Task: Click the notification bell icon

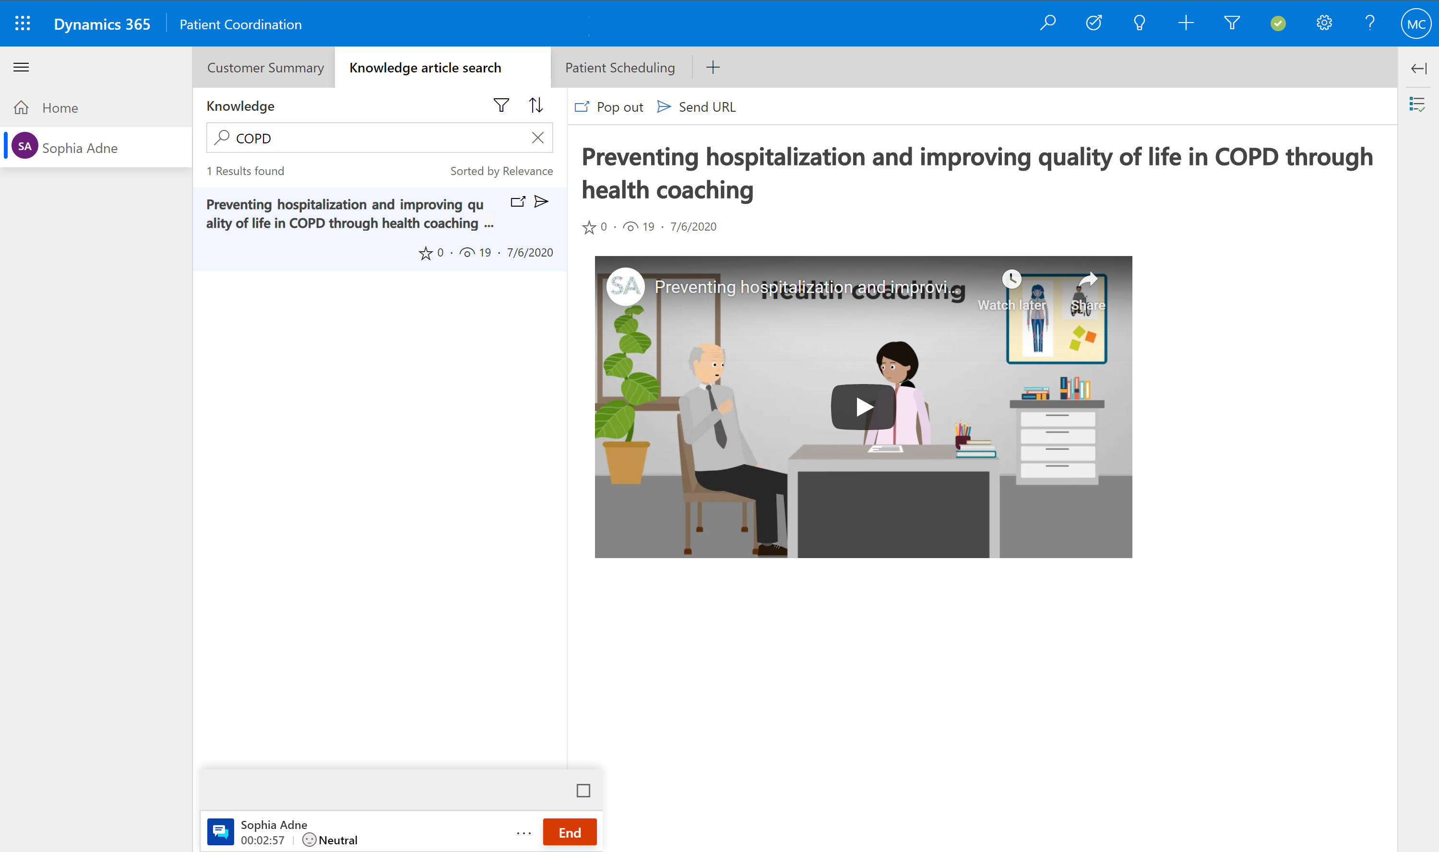Action: pyautogui.click(x=1139, y=23)
